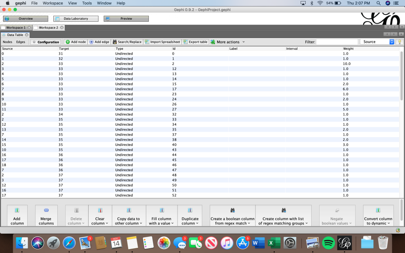405x253 pixels.
Task: Open the Data Laboratory view
Action: (x=76, y=19)
